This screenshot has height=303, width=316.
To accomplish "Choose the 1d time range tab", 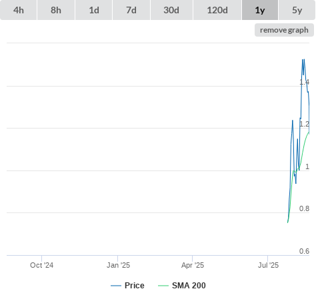I will click(x=94, y=10).
